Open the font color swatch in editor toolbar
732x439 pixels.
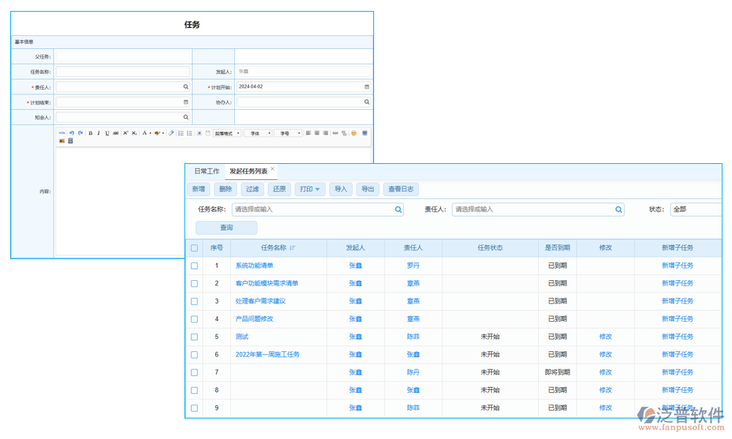click(x=145, y=133)
